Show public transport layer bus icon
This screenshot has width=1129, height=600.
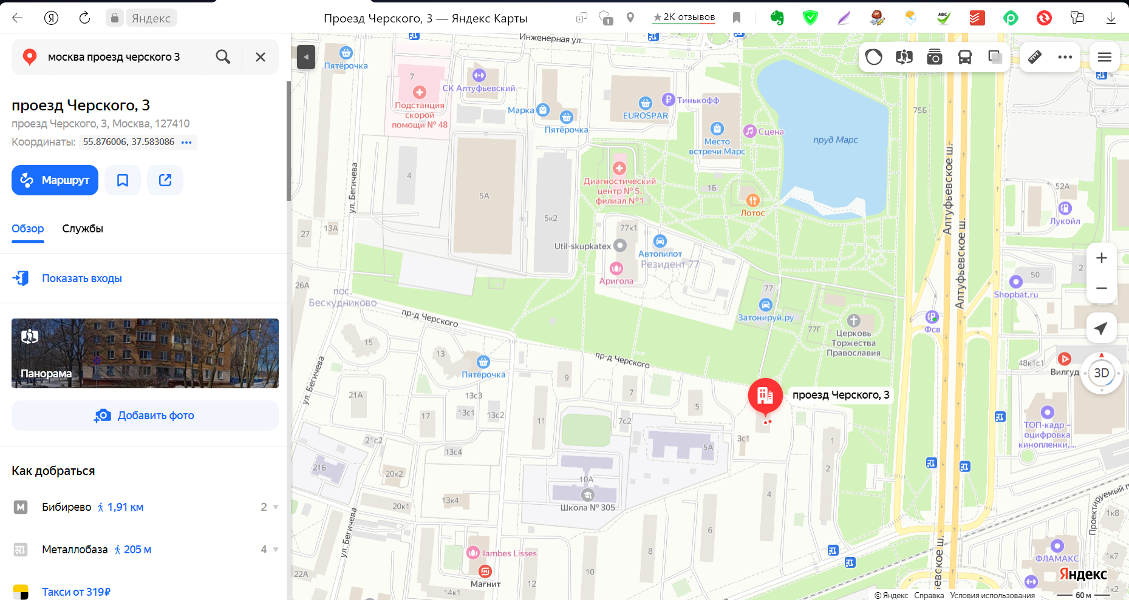click(x=964, y=57)
